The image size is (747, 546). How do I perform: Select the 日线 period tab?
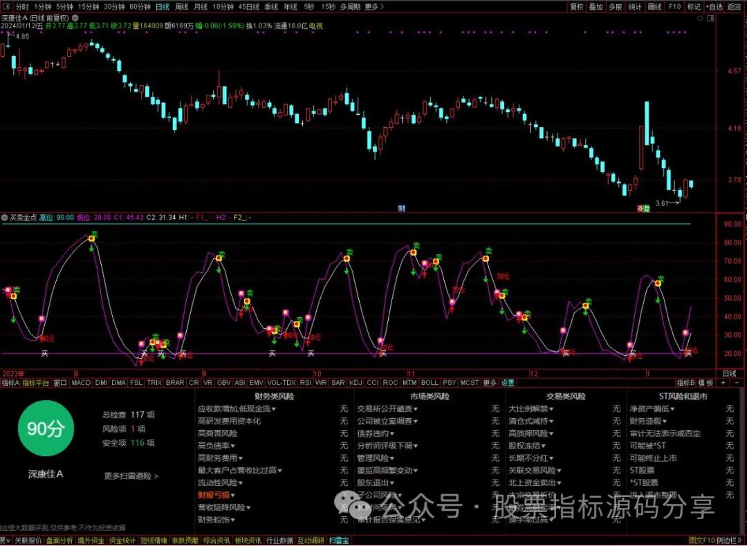point(163,7)
